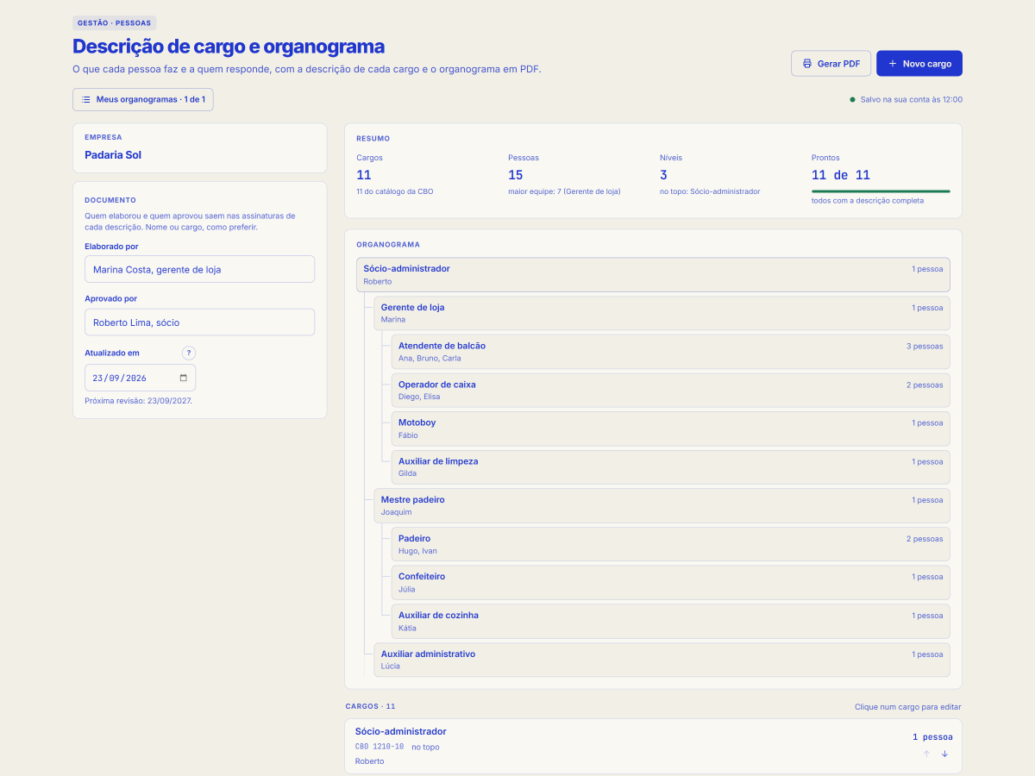Click '11 de 11' under Prontos
The width and height of the screenshot is (1035, 776).
841,175
